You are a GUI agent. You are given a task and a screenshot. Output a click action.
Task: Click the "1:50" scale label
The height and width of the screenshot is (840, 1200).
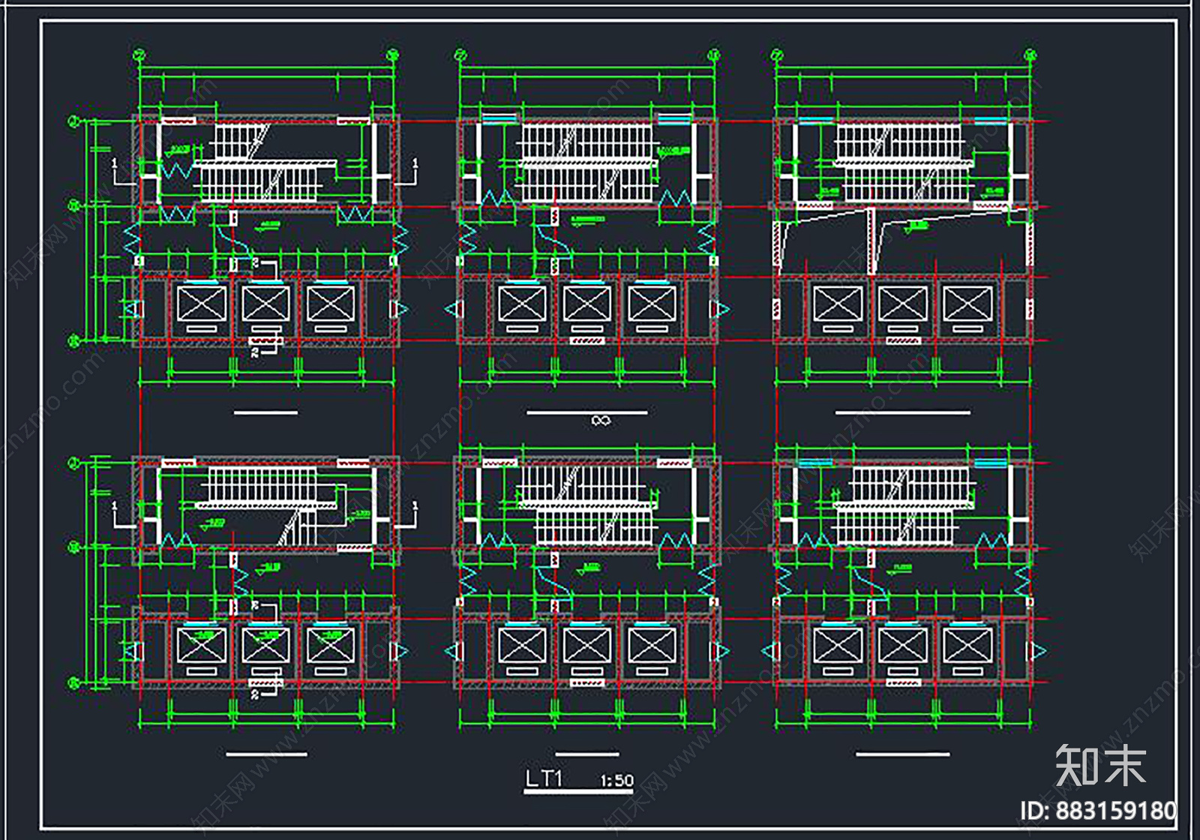point(616,781)
